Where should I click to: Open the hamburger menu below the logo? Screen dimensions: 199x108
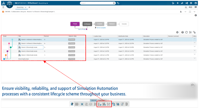tap(3, 7)
